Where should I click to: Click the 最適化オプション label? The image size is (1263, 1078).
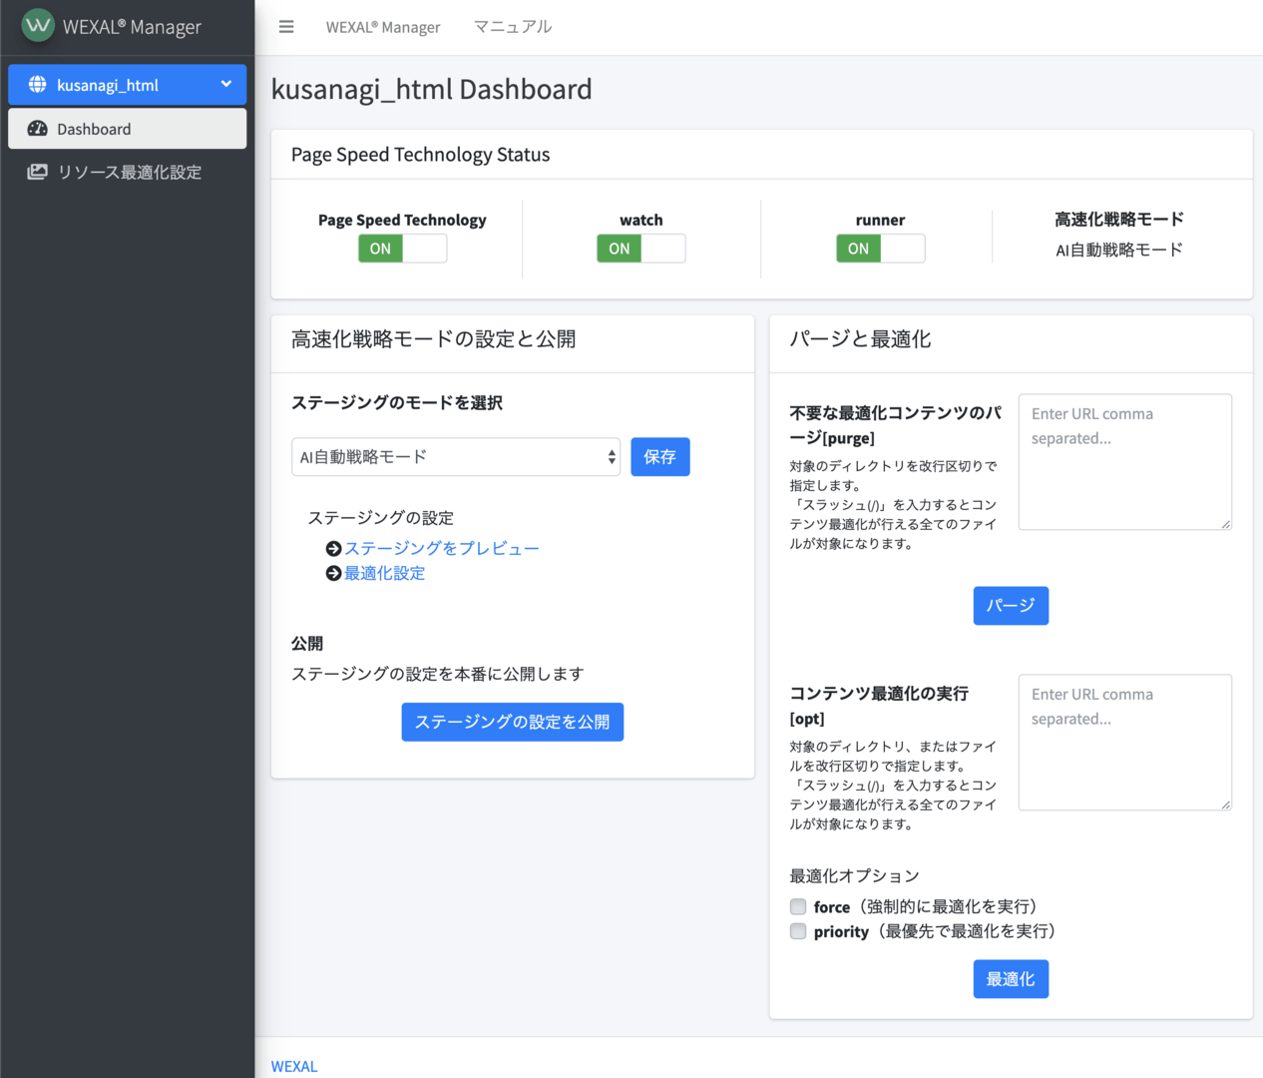855,875
